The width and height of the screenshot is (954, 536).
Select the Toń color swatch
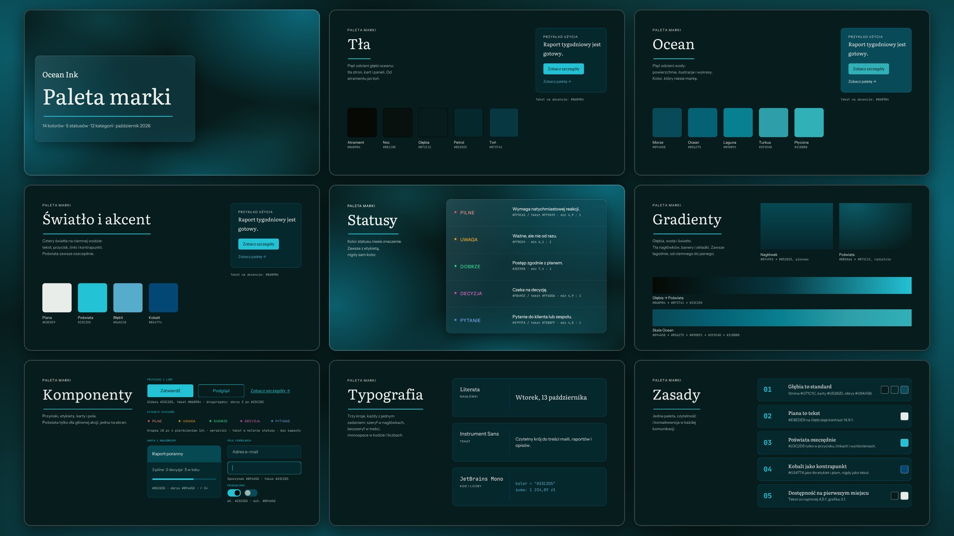[x=504, y=122]
